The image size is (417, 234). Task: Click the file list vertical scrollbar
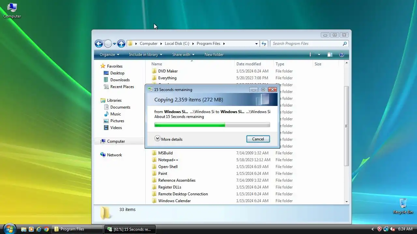346,126
